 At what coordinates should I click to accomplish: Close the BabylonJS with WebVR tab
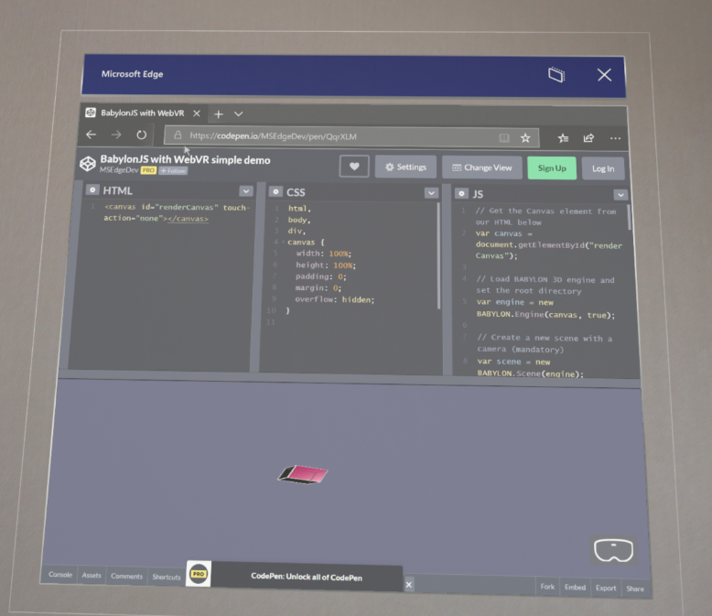point(197,113)
